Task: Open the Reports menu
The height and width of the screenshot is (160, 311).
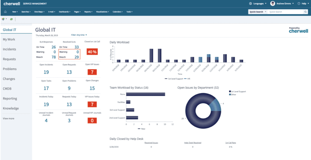Action: (88, 12)
